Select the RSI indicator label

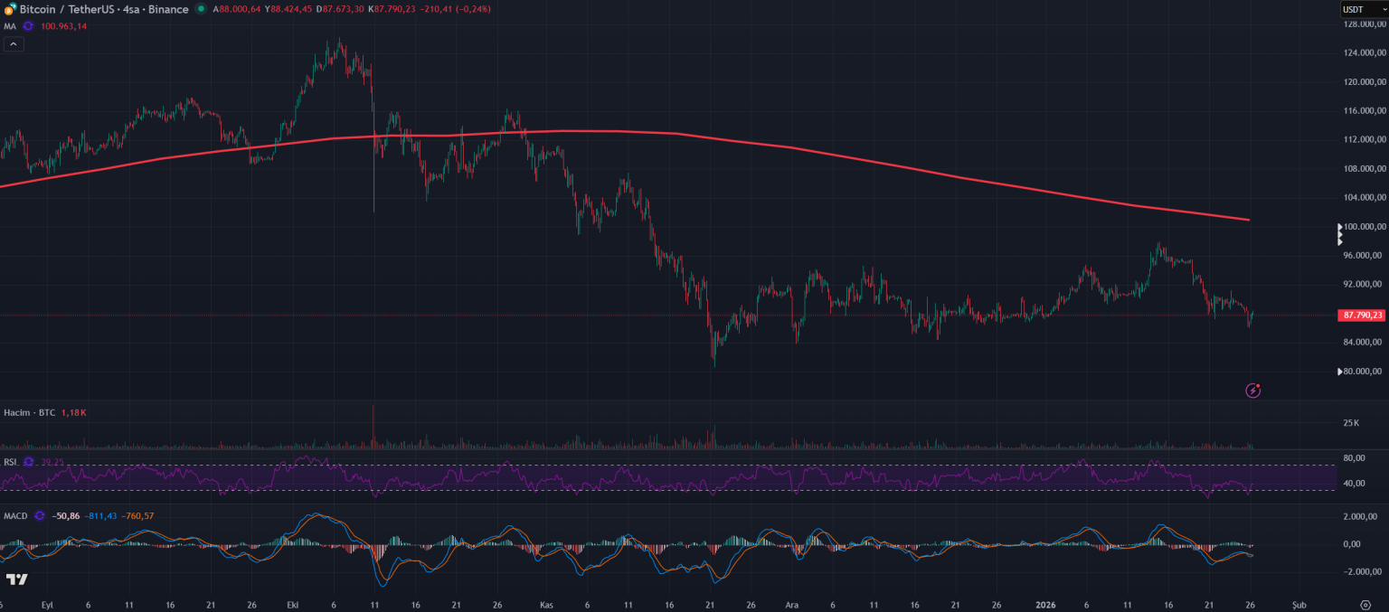(x=11, y=462)
